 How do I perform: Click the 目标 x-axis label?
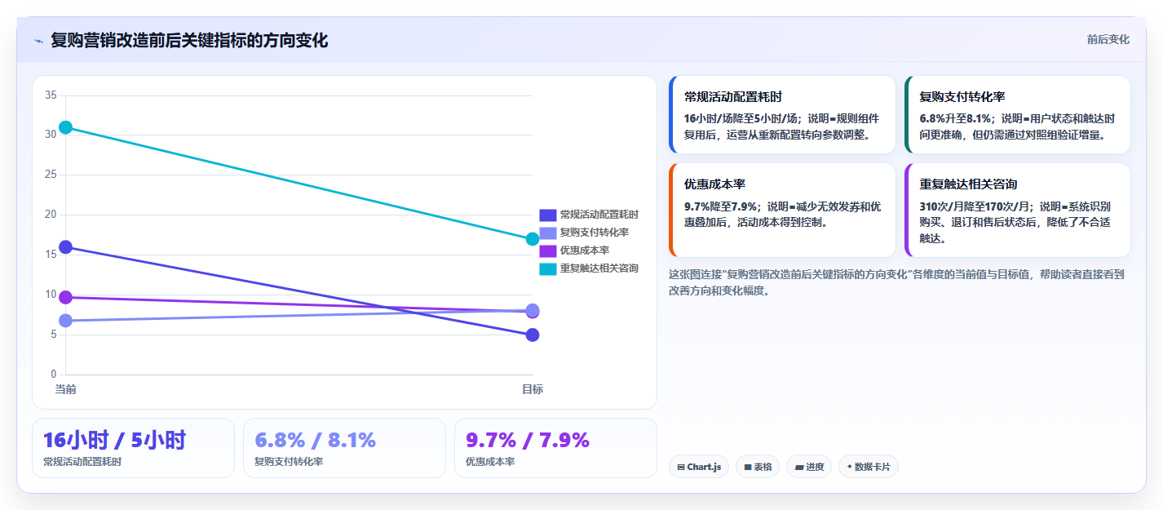[x=533, y=389]
